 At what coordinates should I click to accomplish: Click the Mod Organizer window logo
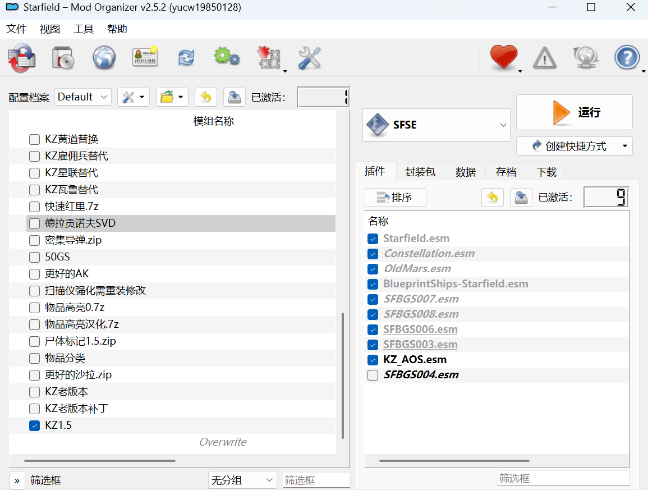(x=12, y=7)
